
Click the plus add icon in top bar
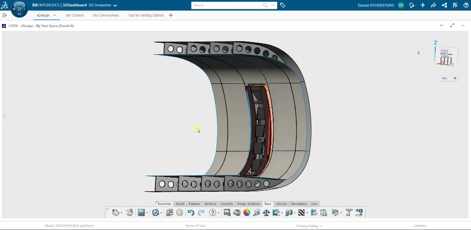click(422, 5)
